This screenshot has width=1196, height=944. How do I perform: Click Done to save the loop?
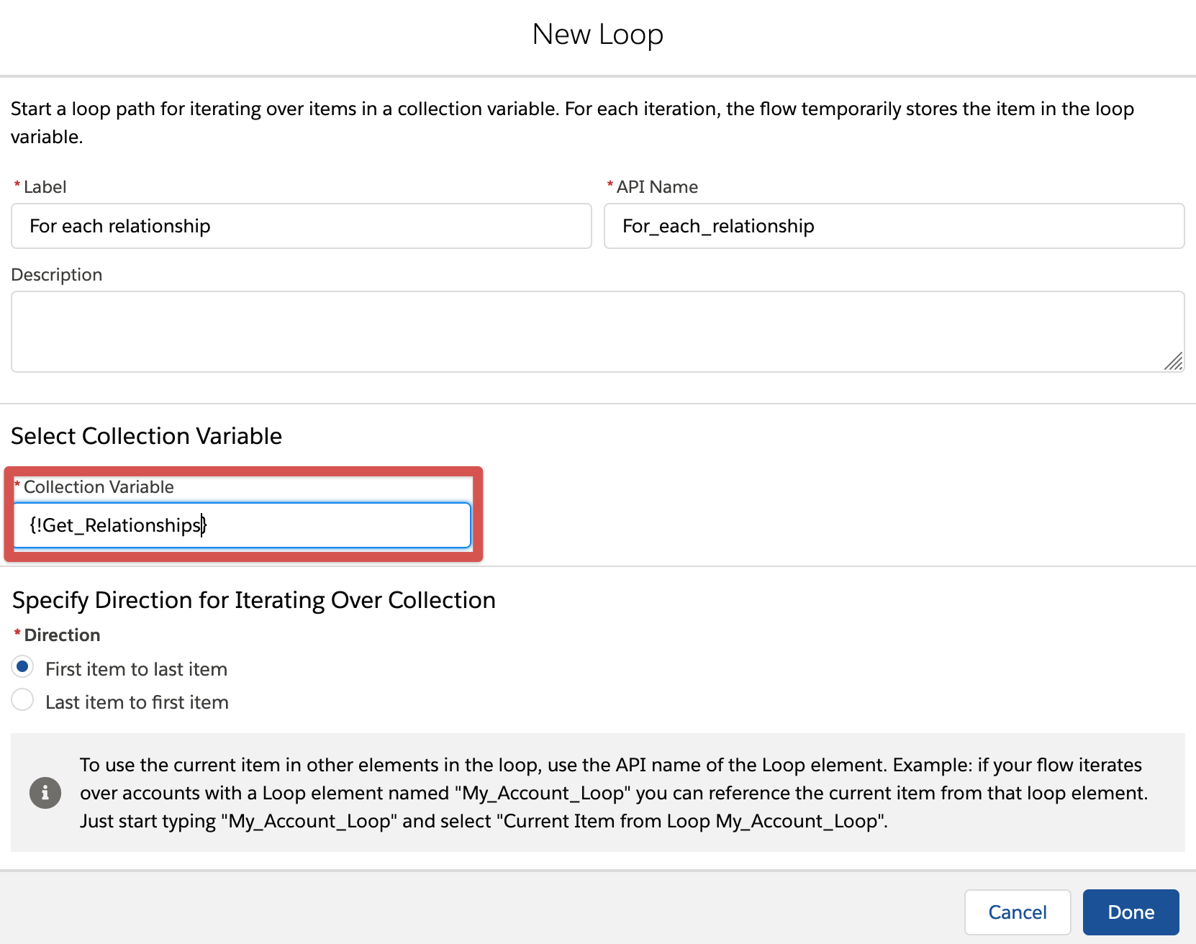1130,912
